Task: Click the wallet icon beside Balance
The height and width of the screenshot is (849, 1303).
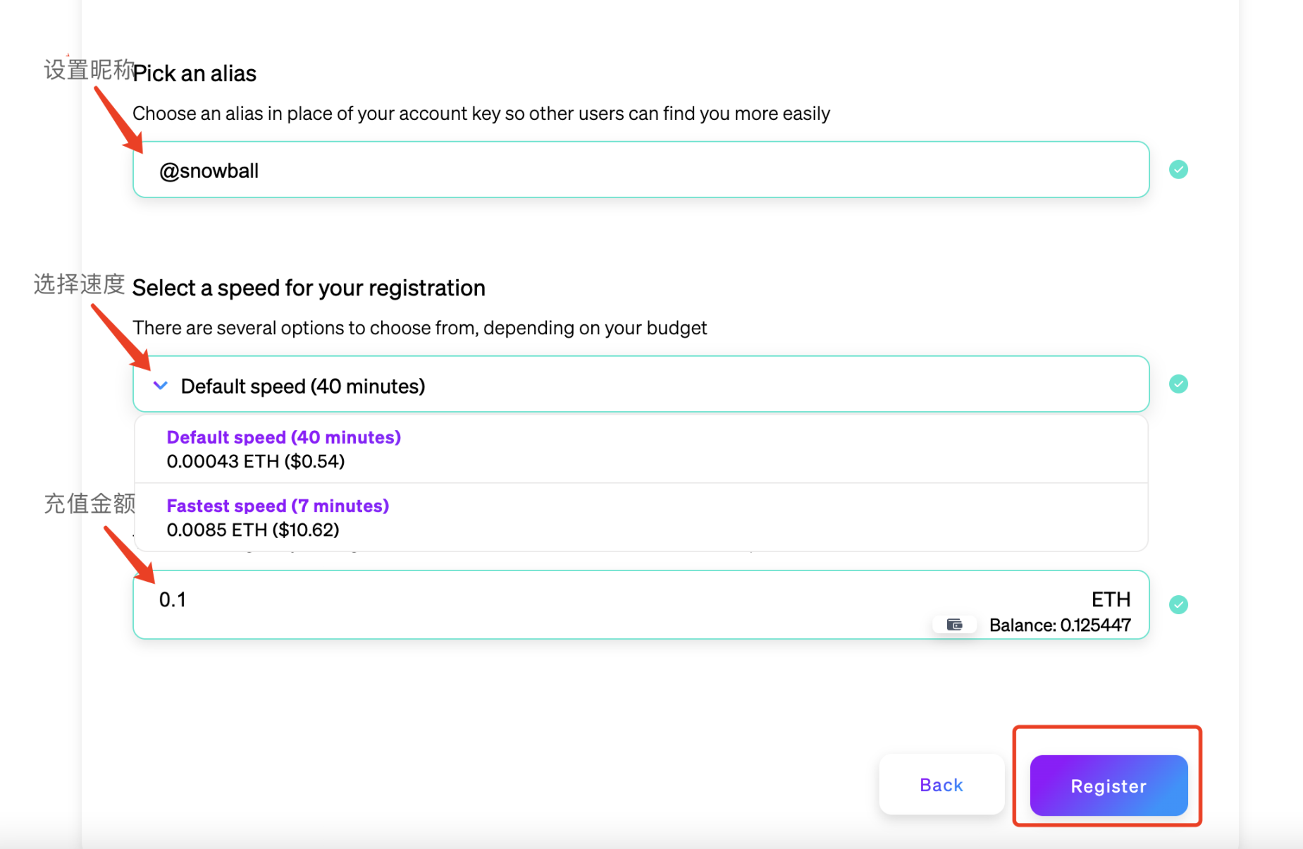Action: (x=954, y=625)
